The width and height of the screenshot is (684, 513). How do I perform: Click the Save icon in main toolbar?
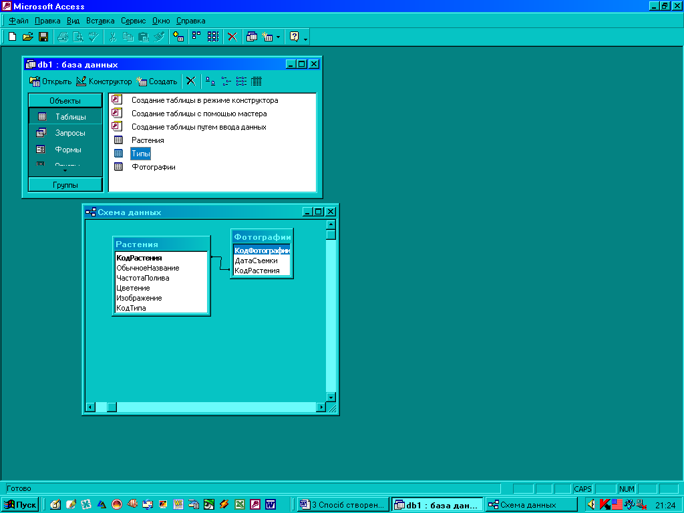click(x=43, y=37)
